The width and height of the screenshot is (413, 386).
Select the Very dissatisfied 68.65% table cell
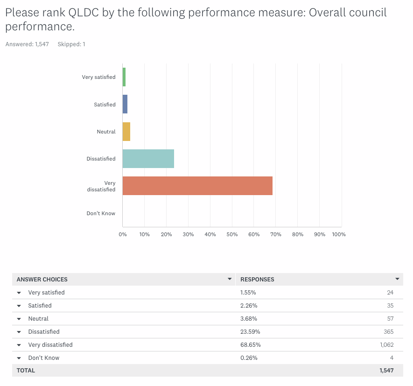(x=250, y=345)
